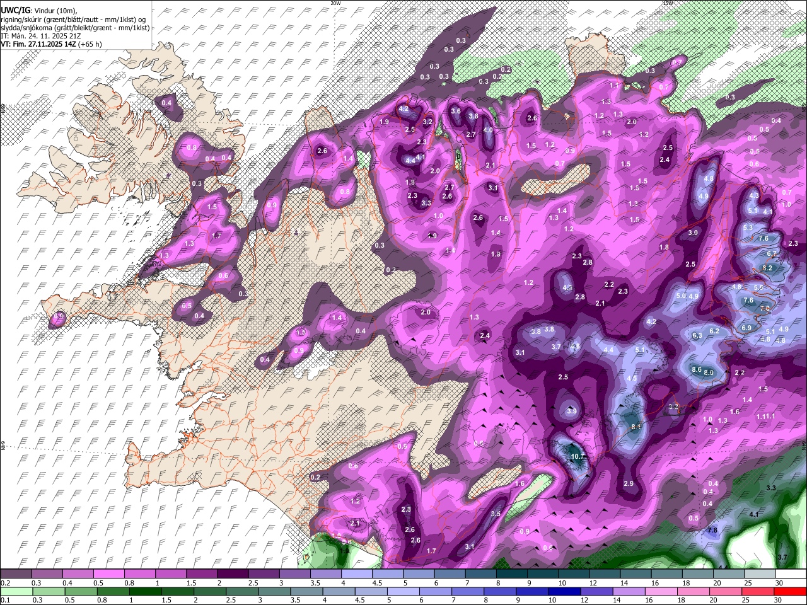The height and width of the screenshot is (605, 807).
Task: Click the pale green 0.1–0.3 swatch, lower legend
Action: [16, 591]
